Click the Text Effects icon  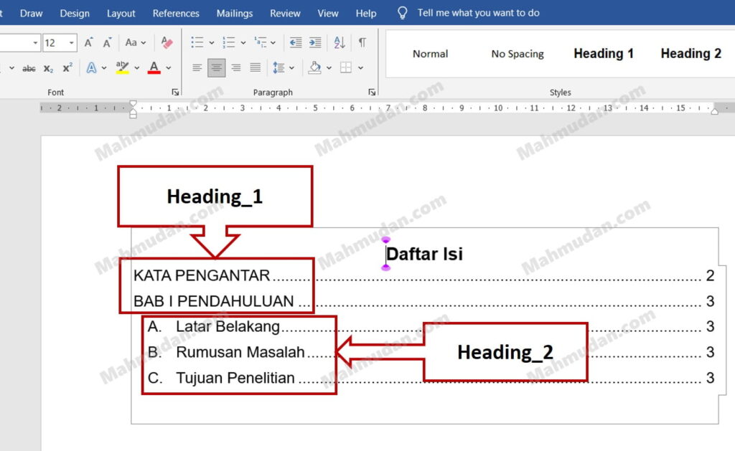coord(91,68)
